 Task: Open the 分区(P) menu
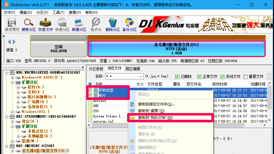pyautogui.click(x=42, y=13)
